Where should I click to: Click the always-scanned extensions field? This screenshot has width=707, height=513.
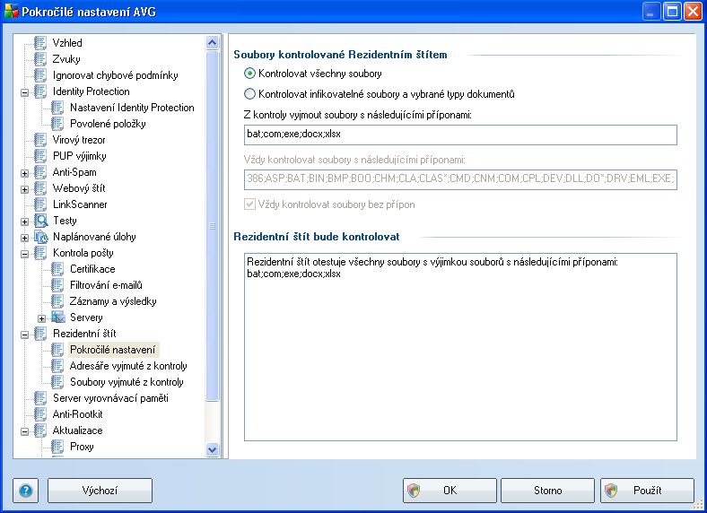tap(460, 179)
